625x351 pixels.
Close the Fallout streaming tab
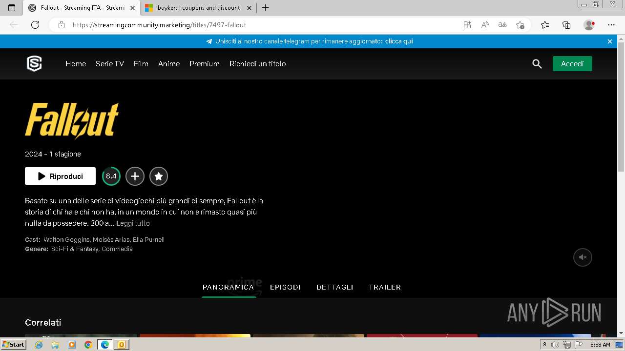point(132,8)
